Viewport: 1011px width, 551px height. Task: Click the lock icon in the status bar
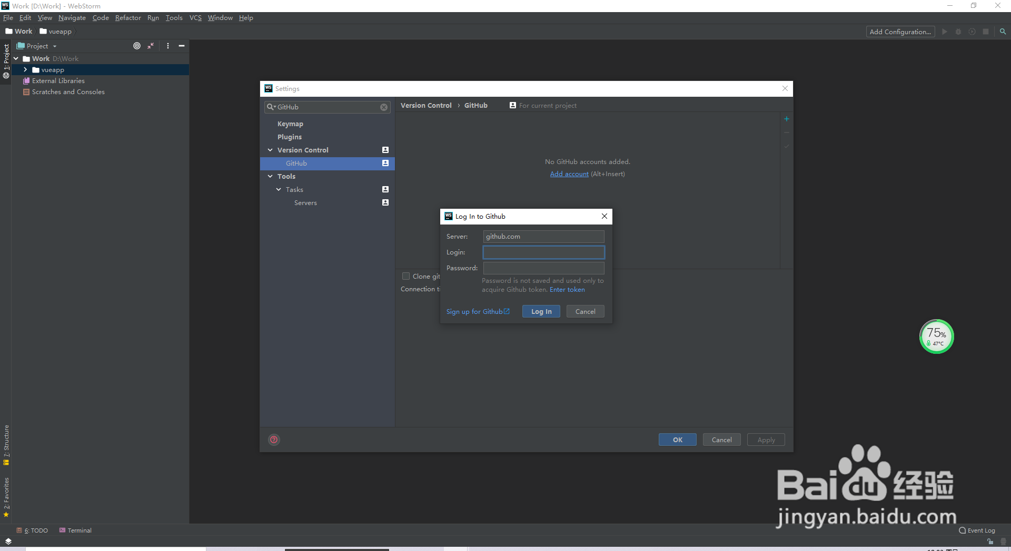point(990,541)
